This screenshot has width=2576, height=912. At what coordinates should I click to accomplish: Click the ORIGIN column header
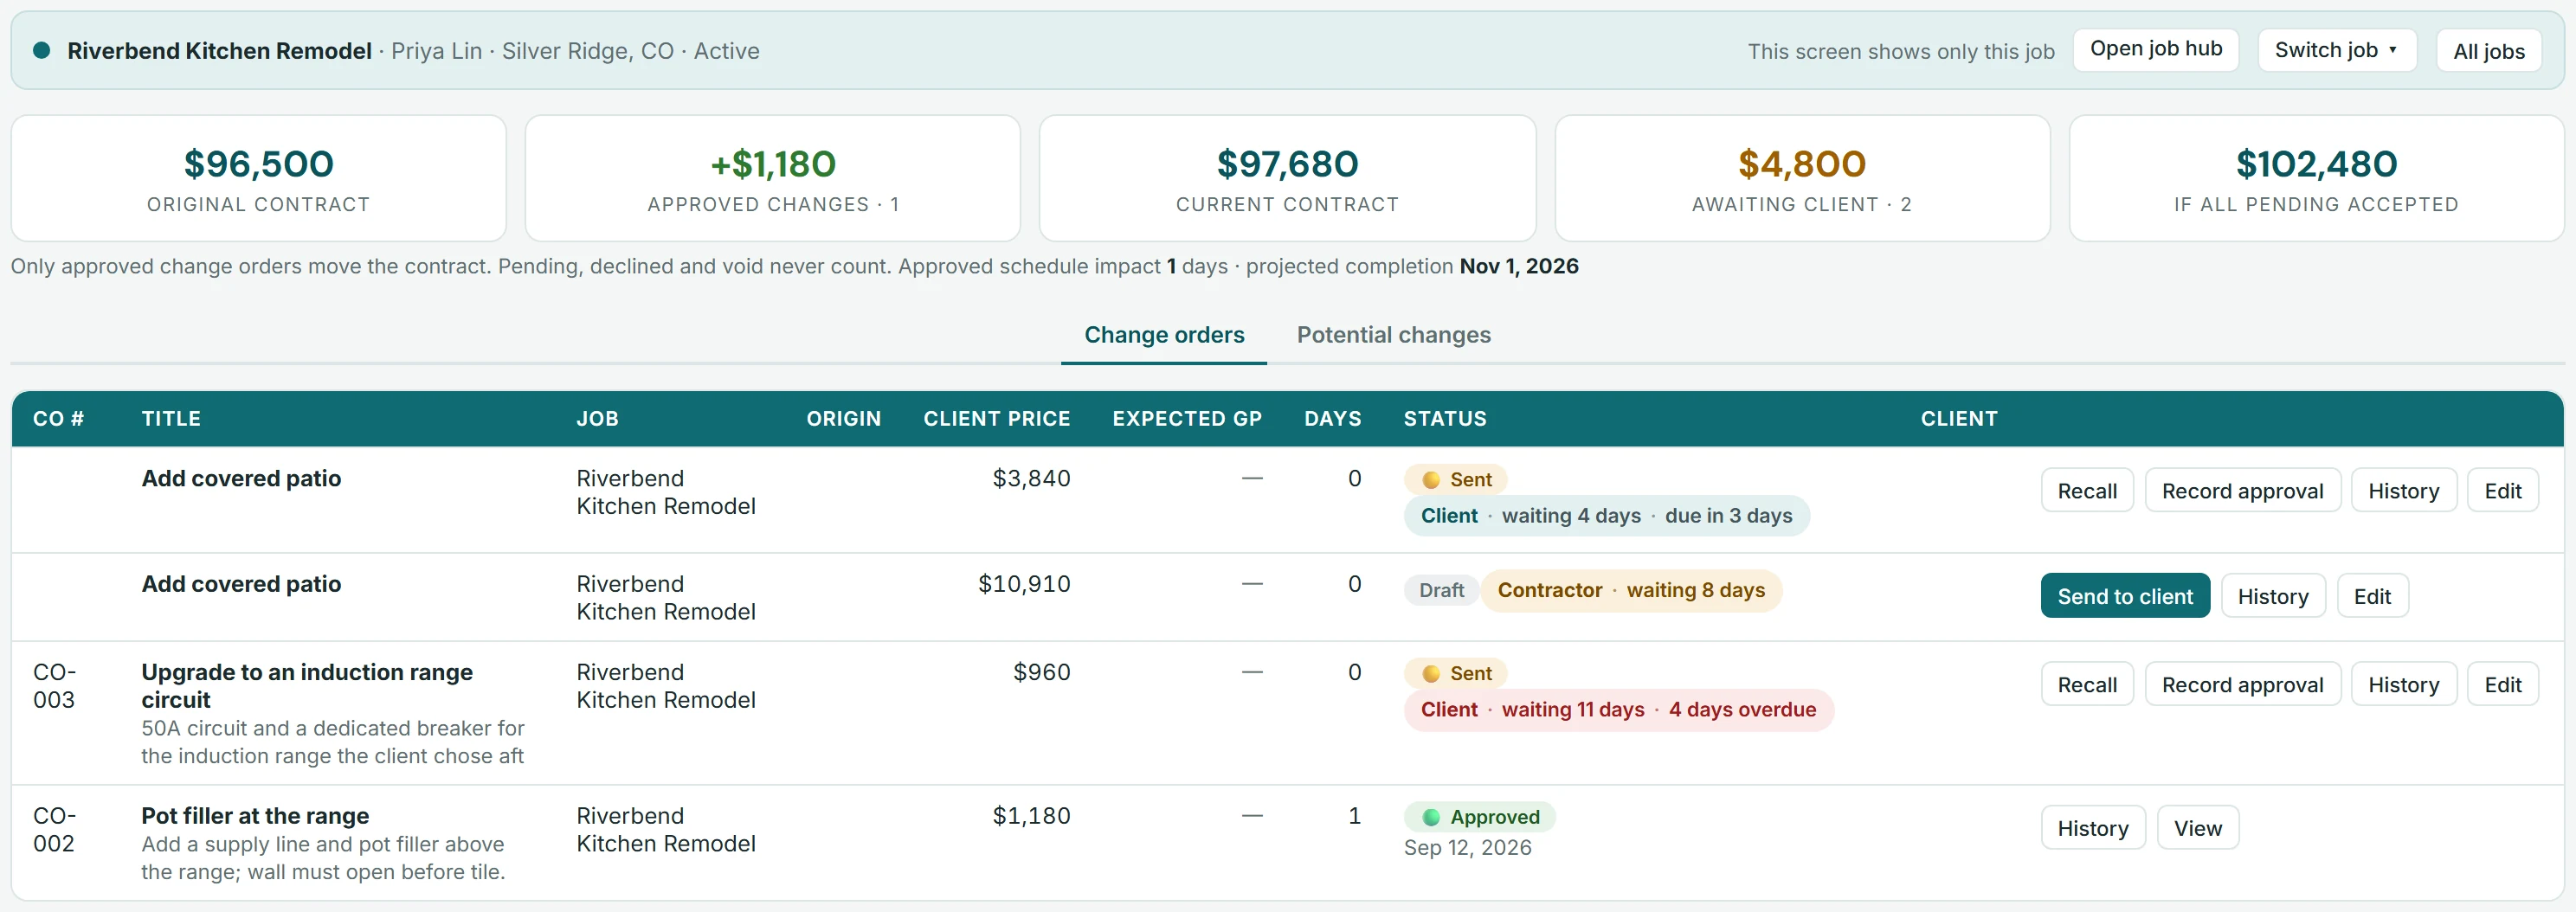(x=843, y=419)
